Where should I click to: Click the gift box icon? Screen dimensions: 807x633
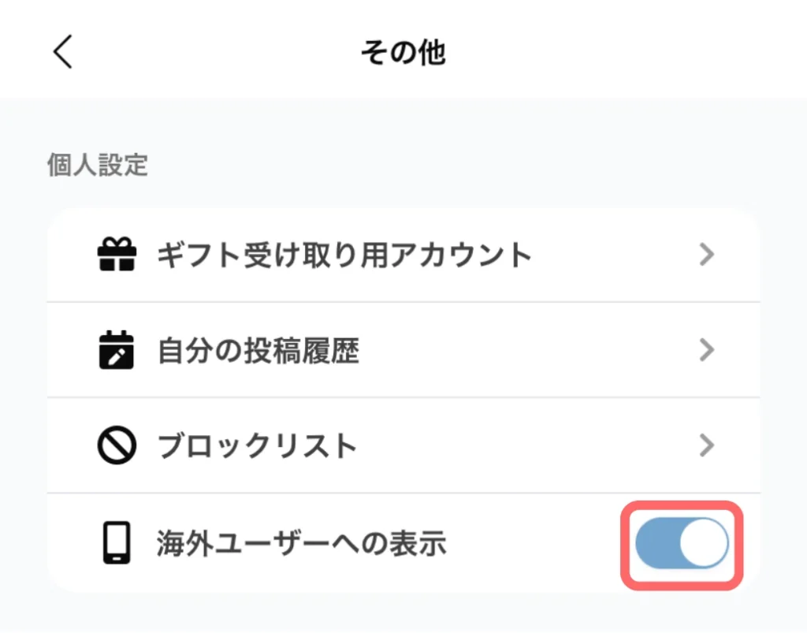[x=117, y=255]
